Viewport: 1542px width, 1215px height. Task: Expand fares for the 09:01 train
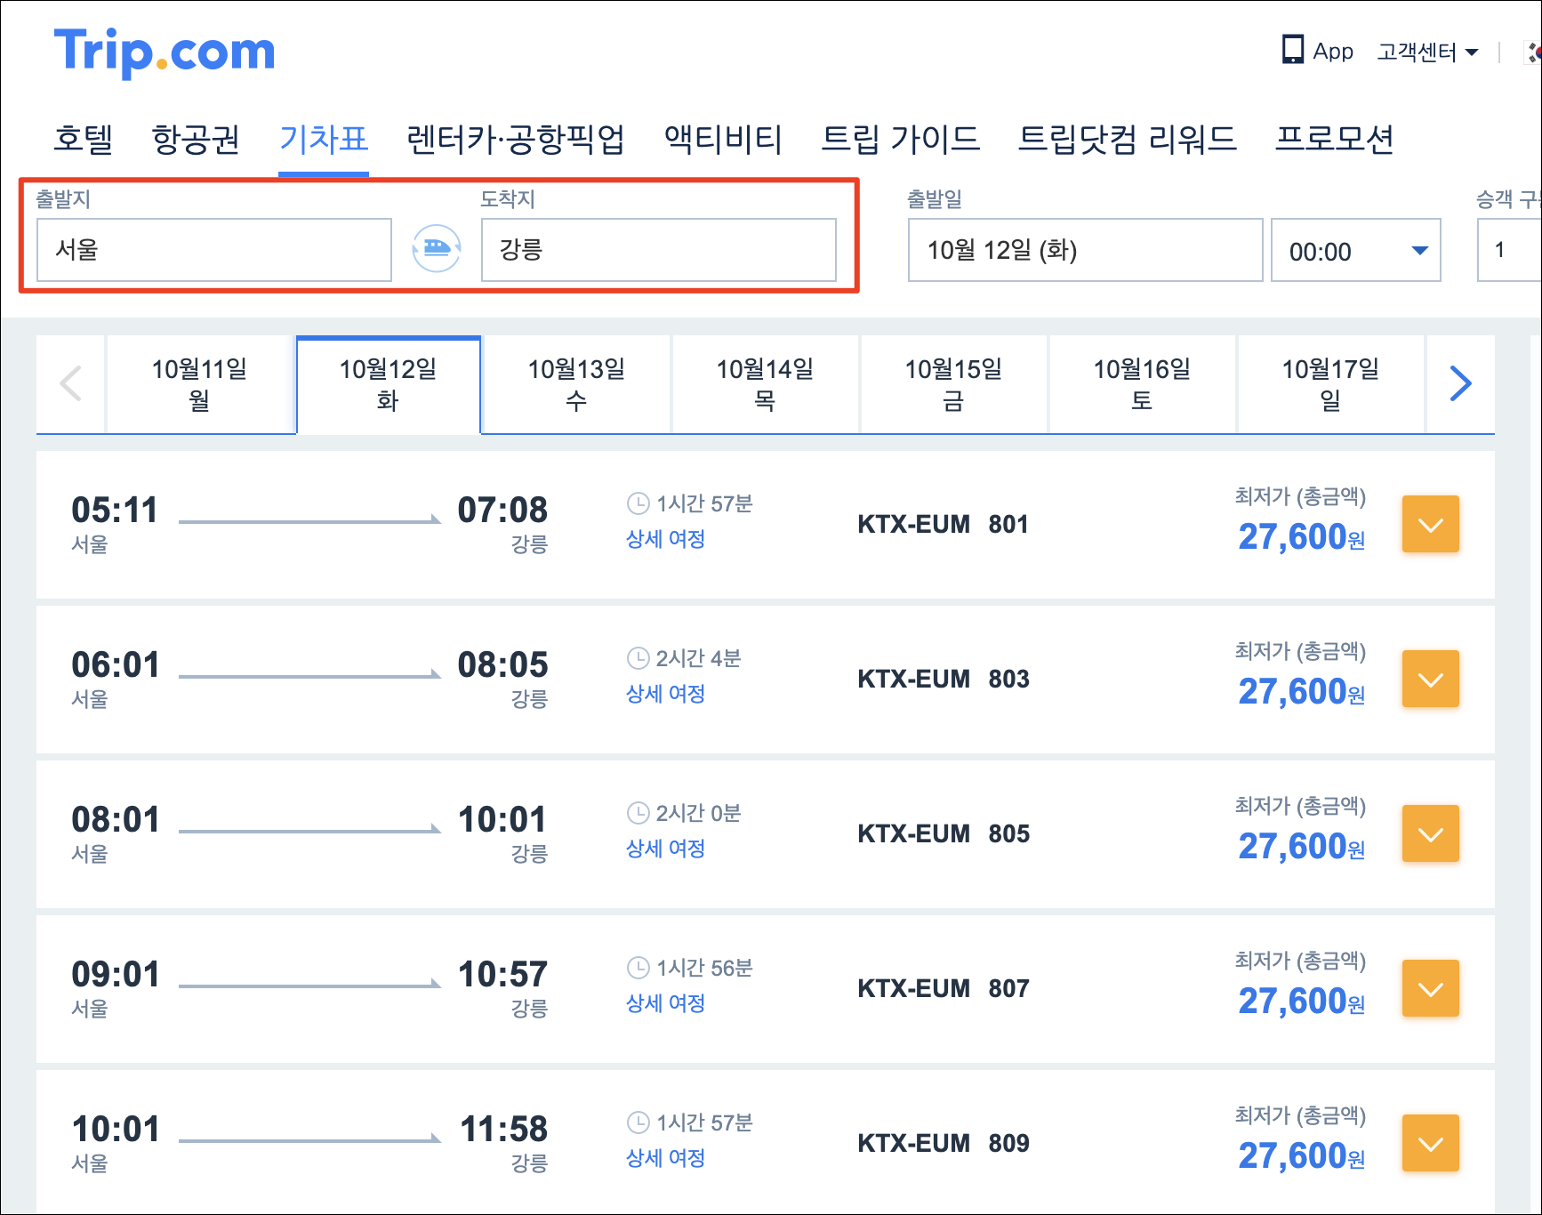[1431, 988]
